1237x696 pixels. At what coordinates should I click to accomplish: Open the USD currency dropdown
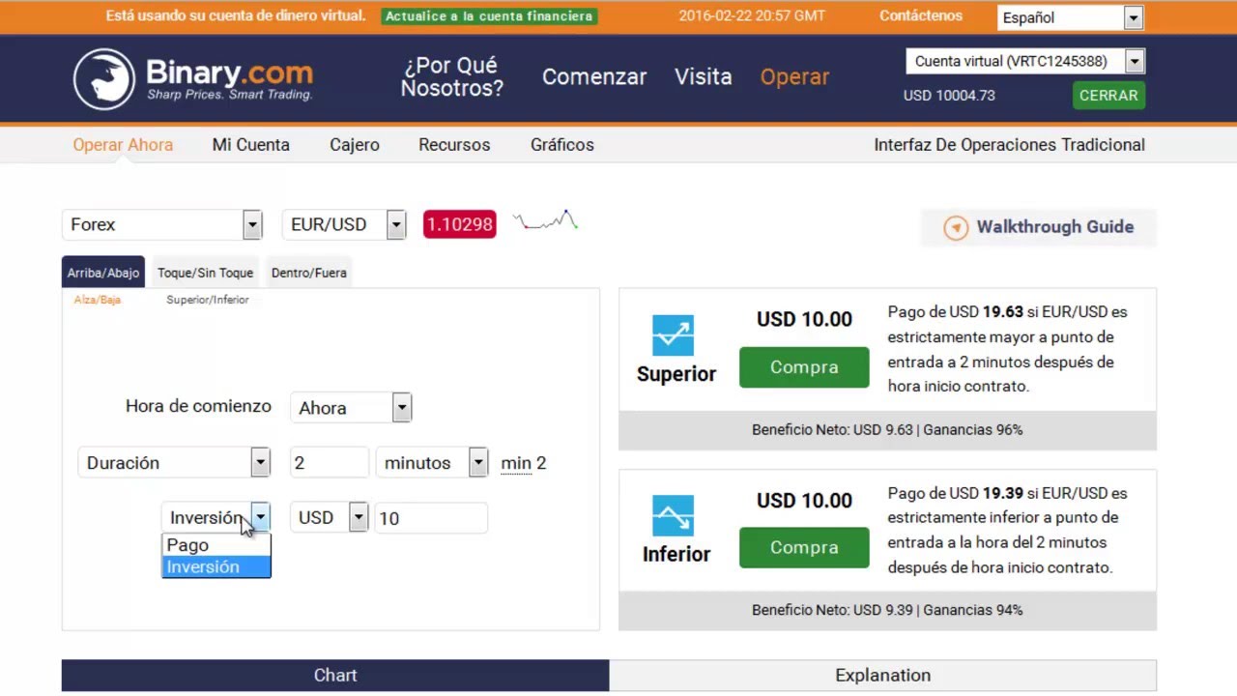pyautogui.click(x=330, y=517)
